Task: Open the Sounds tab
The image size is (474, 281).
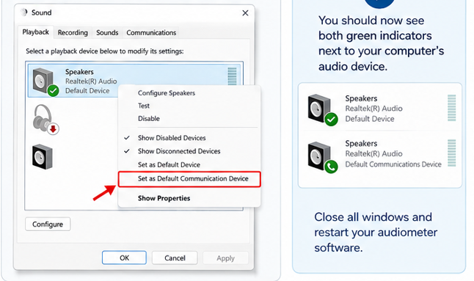Action: click(x=107, y=32)
